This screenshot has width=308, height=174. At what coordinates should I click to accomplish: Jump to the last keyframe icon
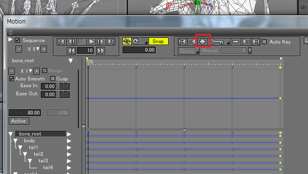pyautogui.click(x=256, y=42)
